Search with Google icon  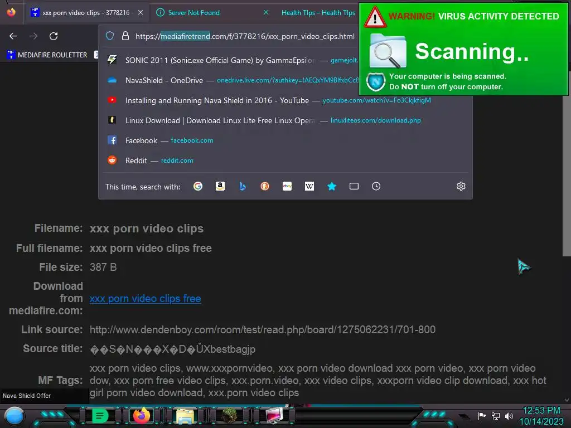[x=198, y=186]
